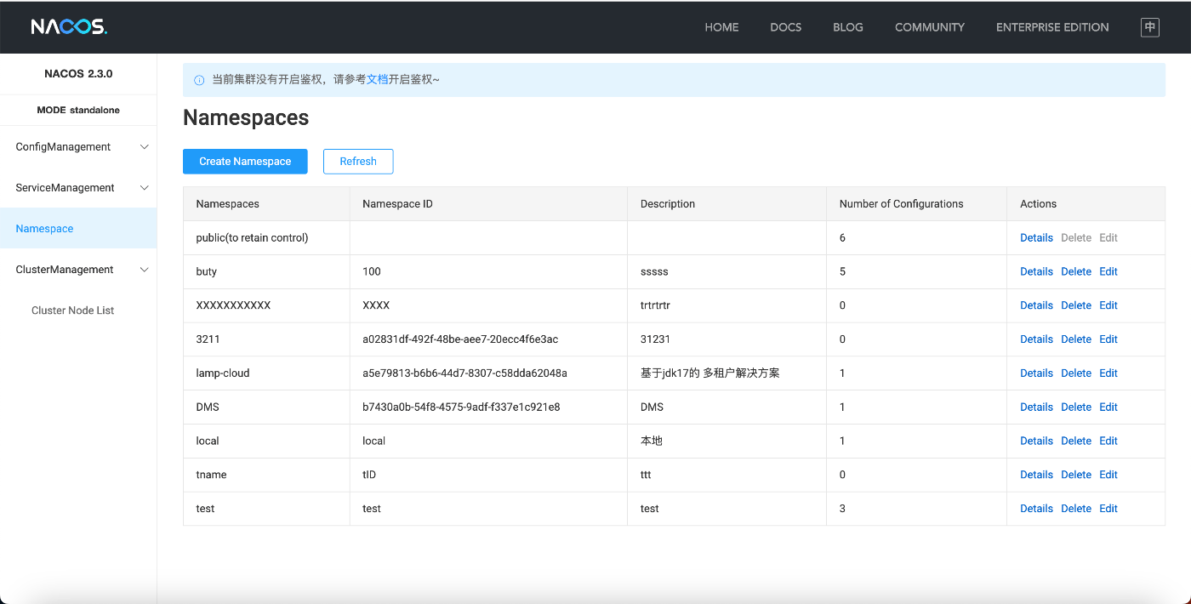Delete the tname namespace
Screen dimensions: 1191x604
click(x=1076, y=475)
